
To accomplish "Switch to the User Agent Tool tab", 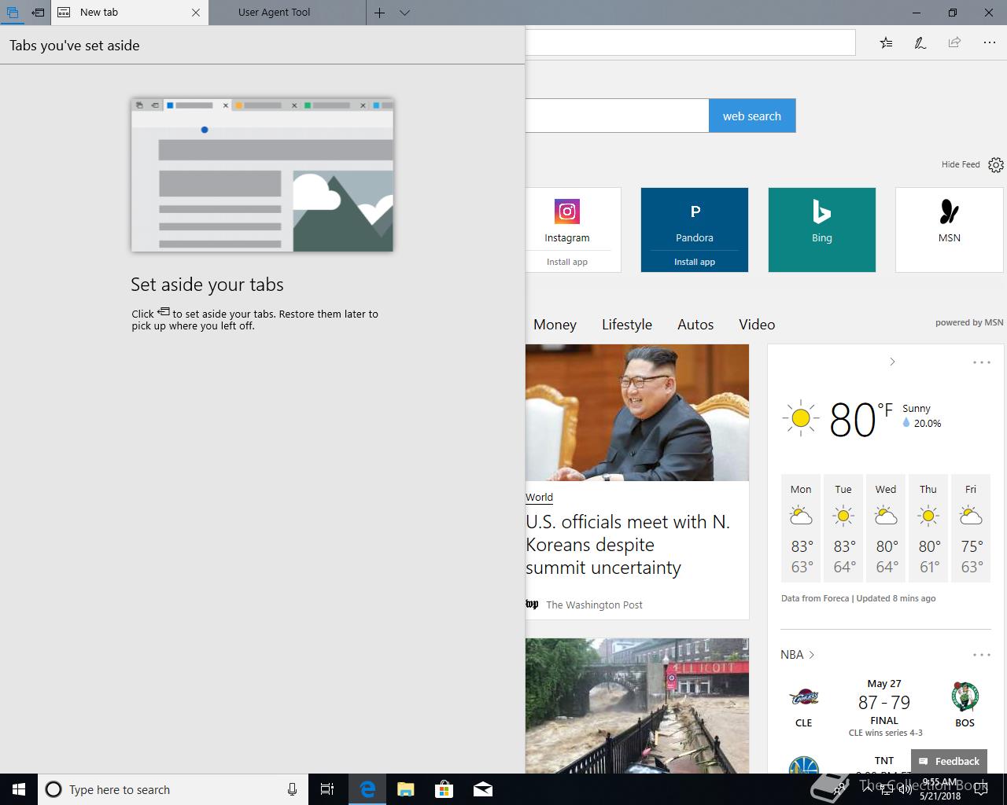I will pos(287,13).
